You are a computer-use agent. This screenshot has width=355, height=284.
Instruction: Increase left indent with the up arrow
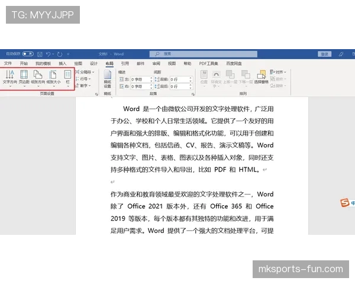151,78
